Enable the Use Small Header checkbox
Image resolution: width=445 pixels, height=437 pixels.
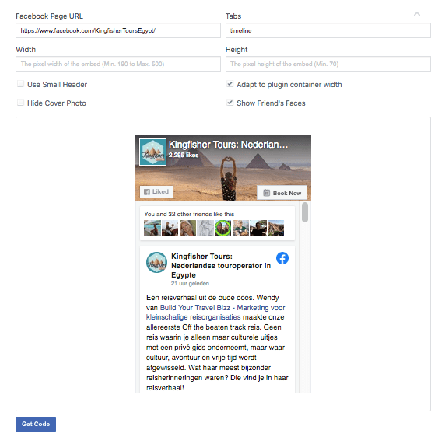pos(20,84)
